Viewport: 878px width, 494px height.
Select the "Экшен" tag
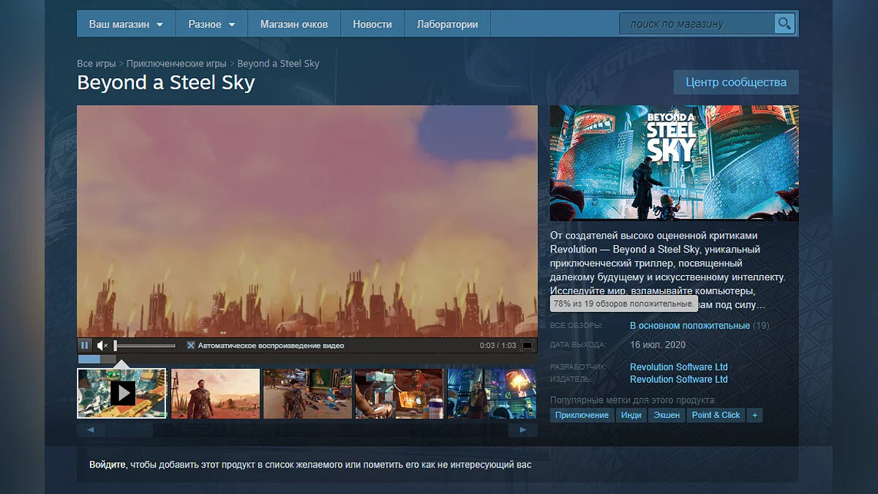[x=667, y=415]
